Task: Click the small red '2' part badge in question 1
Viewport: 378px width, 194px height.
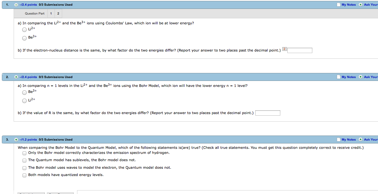Action: 284,49
